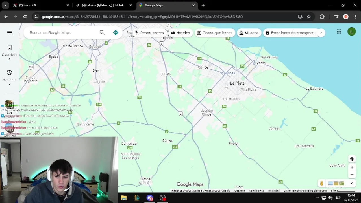Reload the page in Chrome
This screenshot has width=361, height=203.
pyautogui.click(x=25, y=17)
